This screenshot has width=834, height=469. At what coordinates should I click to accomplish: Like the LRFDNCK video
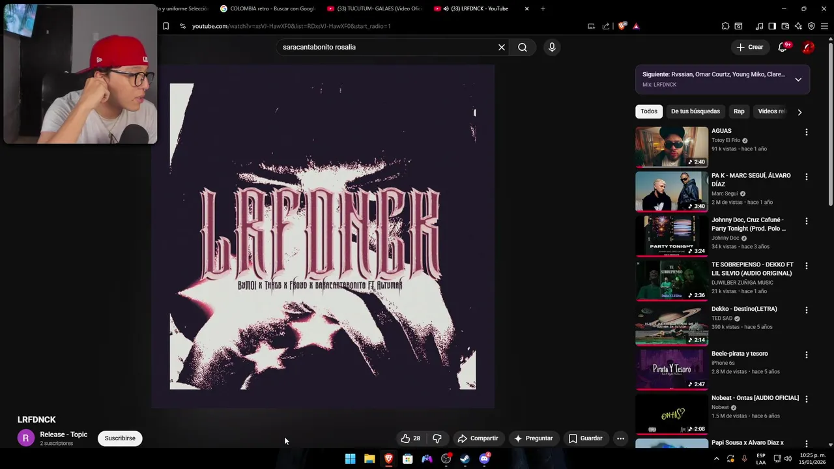click(410, 438)
